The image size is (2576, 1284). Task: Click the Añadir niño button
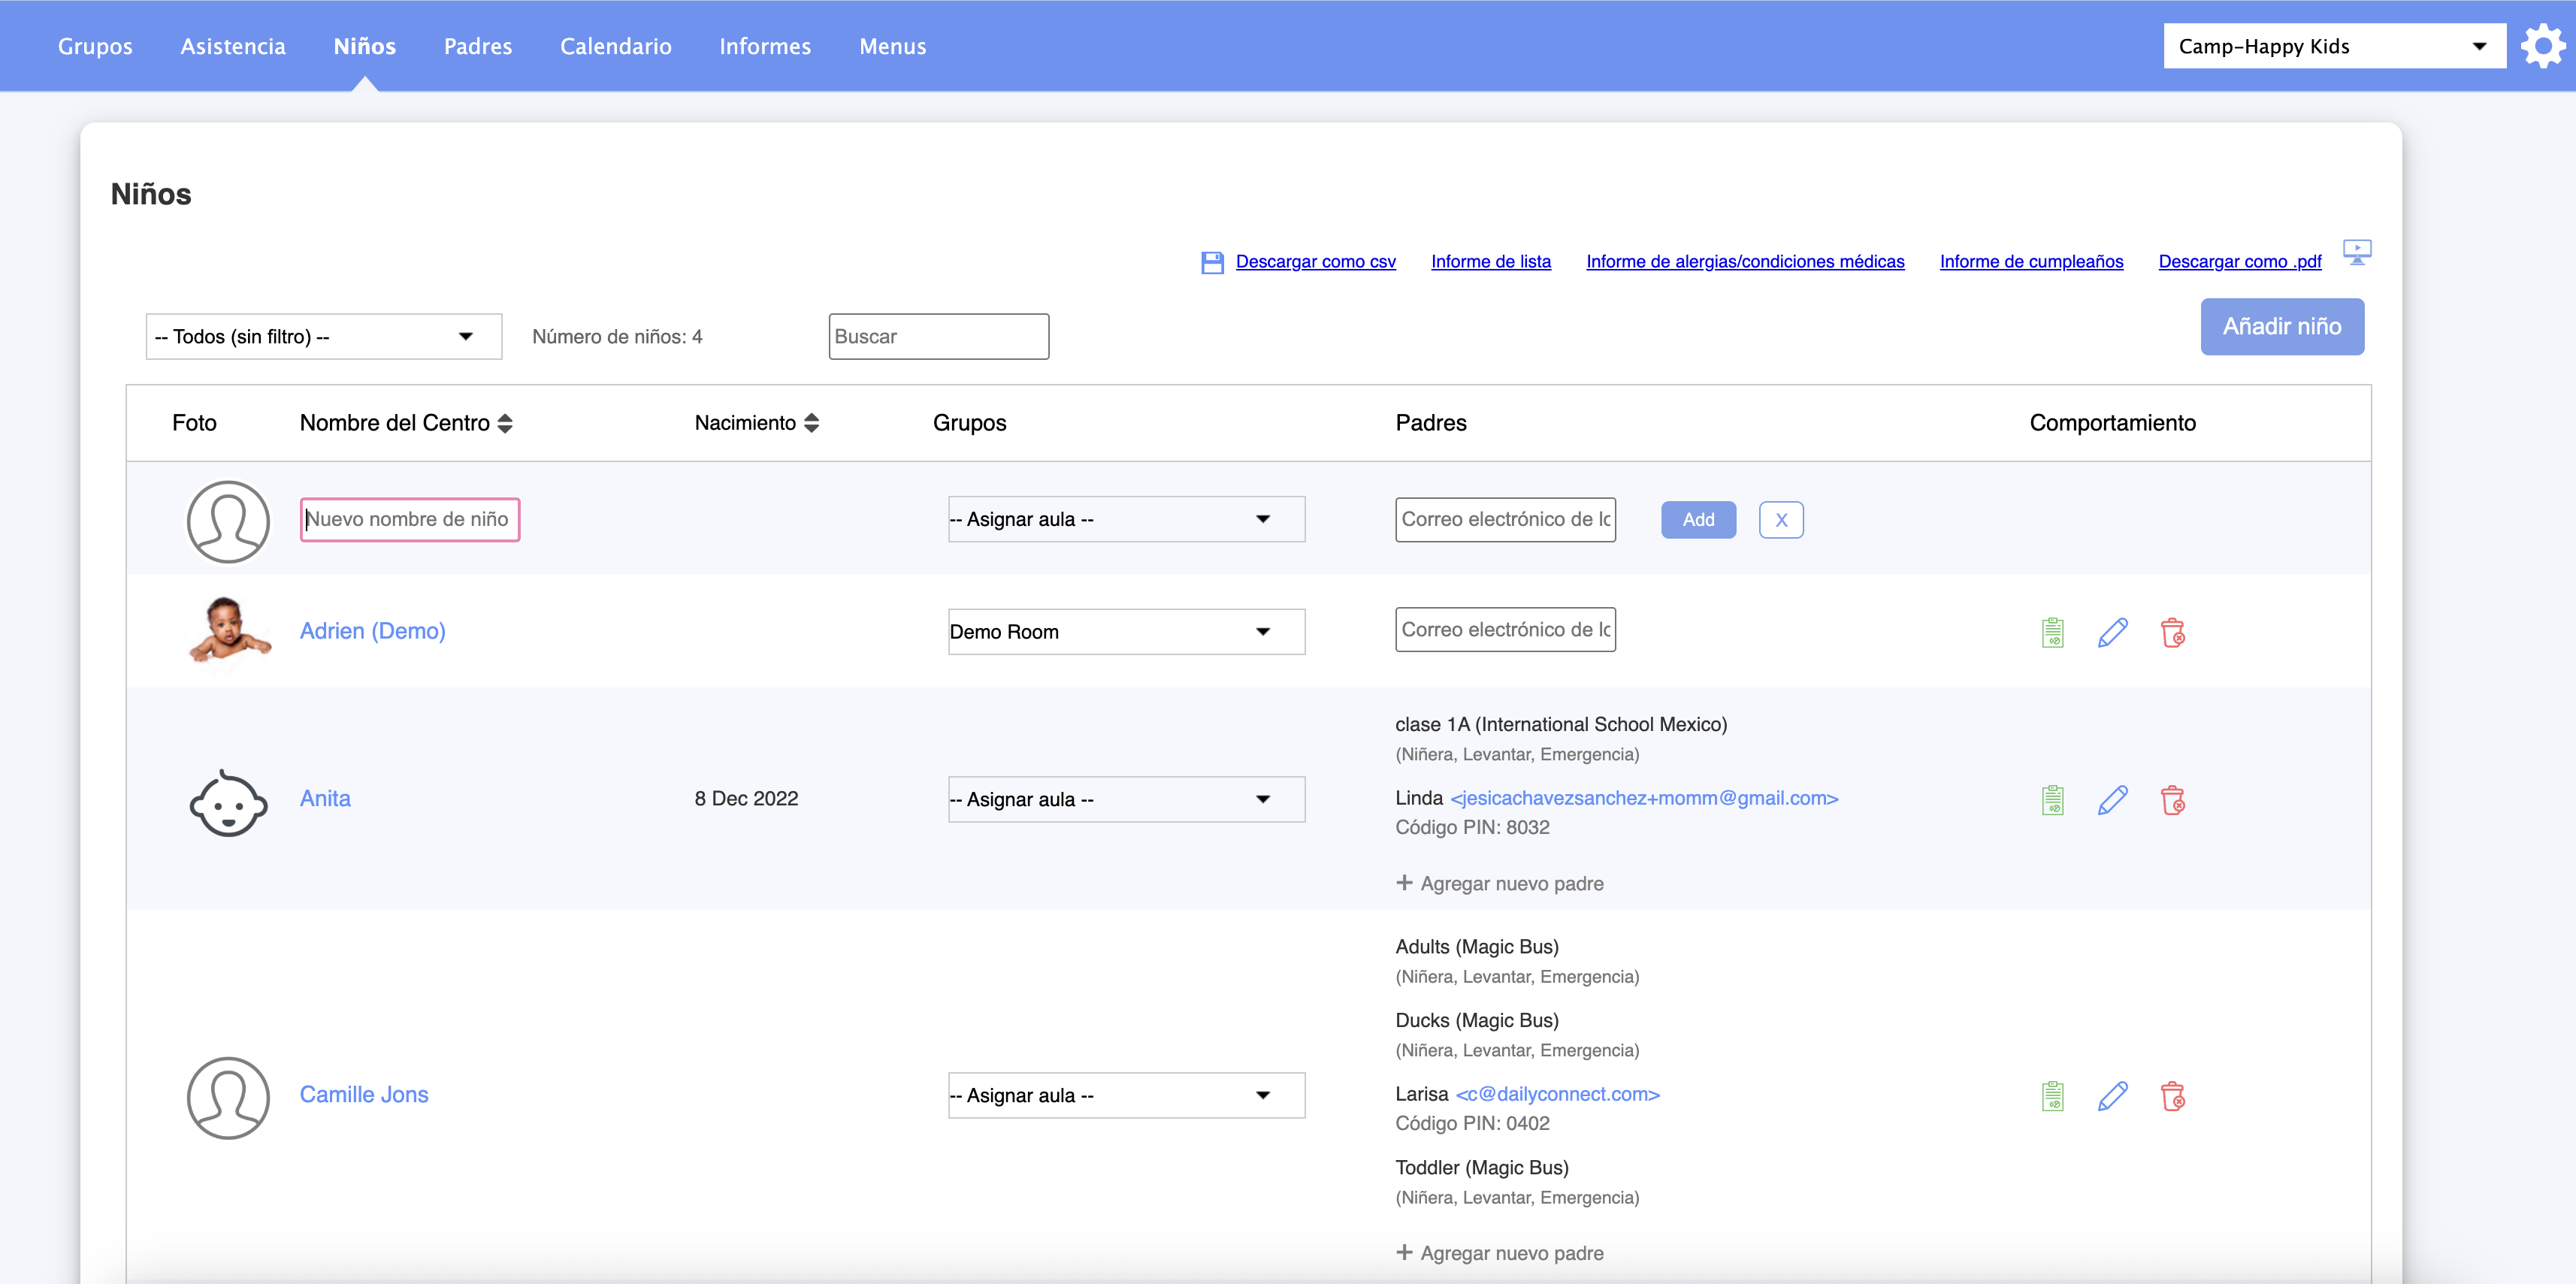click(2281, 326)
